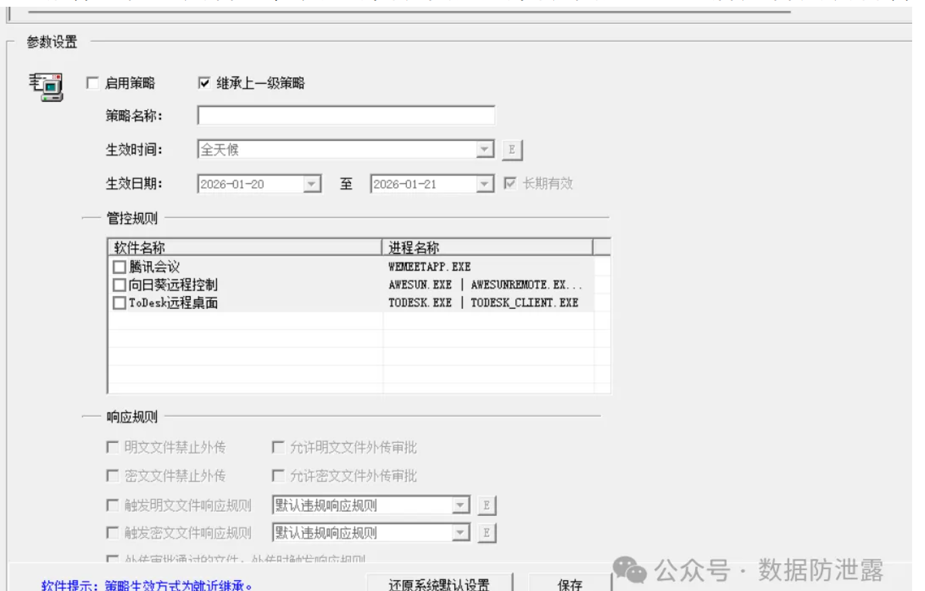Check 允许密文文件外传审批 option
The image size is (925, 591).
278,476
